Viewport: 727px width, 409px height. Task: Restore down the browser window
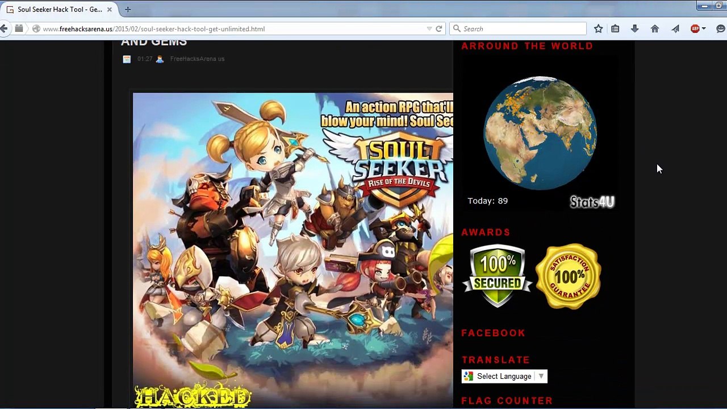(719, 6)
